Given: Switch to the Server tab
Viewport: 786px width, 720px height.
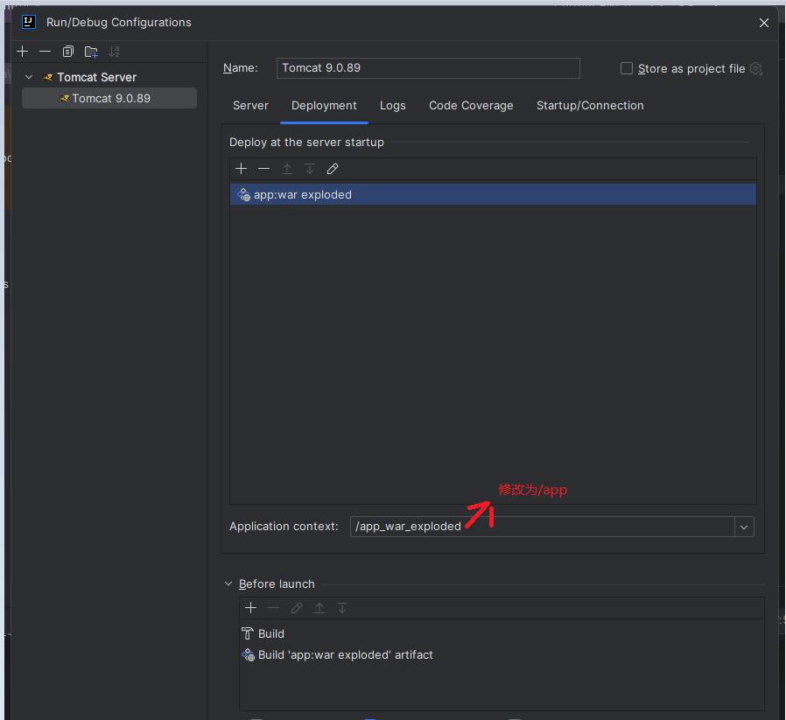Looking at the screenshot, I should click(250, 106).
